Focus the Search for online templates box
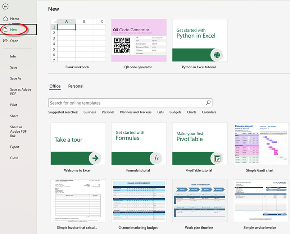290x234 pixels. click(x=130, y=103)
